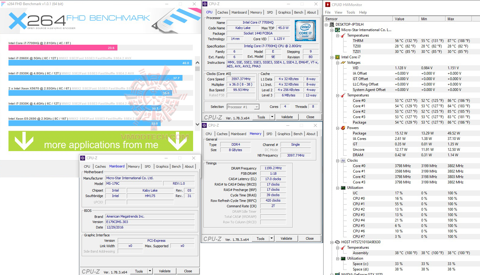This screenshot has height=275, width=480.
Task: Select the Assembly temperature row under HGST drive
Action: pos(412,253)
